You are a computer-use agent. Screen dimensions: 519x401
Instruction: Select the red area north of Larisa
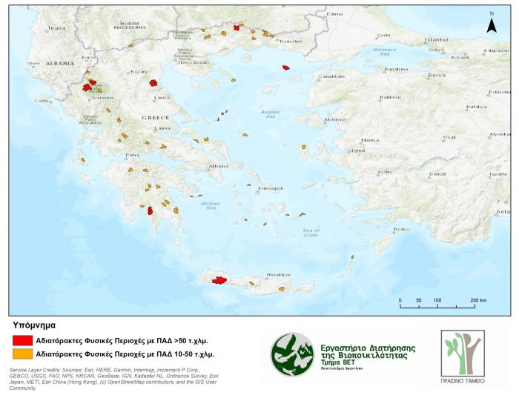point(153,83)
